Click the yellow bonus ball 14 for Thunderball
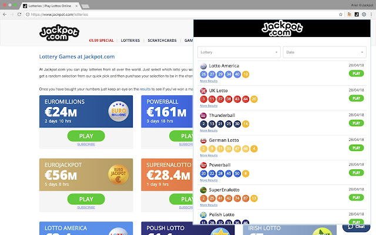The width and height of the screenshot is (376, 235). [x=246, y=124]
